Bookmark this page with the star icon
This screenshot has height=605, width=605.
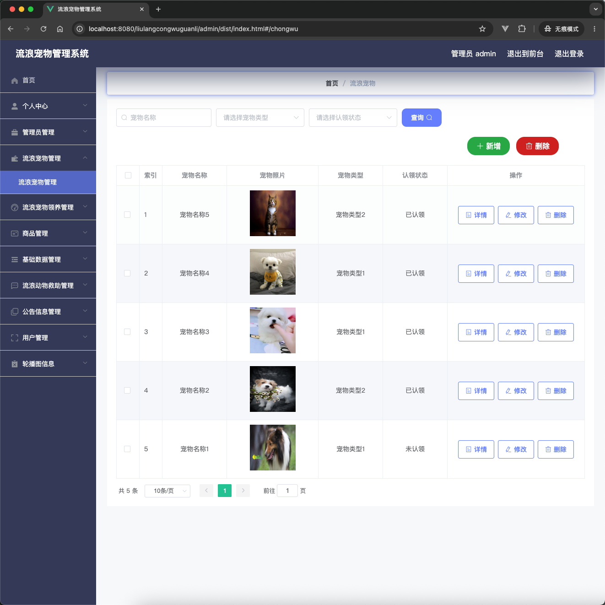482,29
